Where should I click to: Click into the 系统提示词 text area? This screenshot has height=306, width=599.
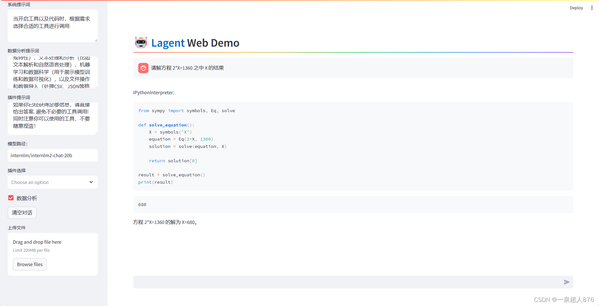pyautogui.click(x=53, y=26)
